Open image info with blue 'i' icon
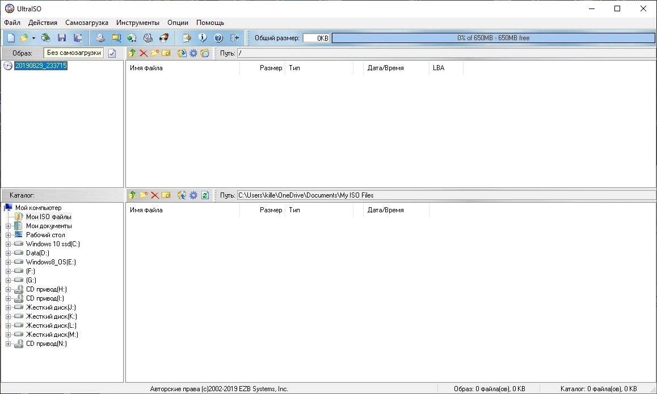Viewport: 657px width, 394px height. (203, 38)
